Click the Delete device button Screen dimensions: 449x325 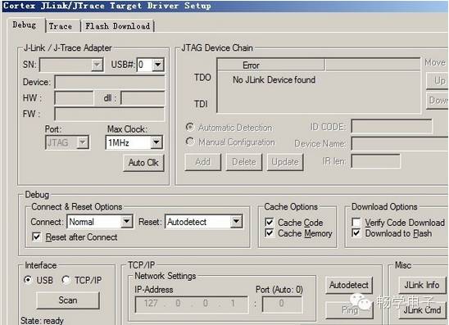244,162
